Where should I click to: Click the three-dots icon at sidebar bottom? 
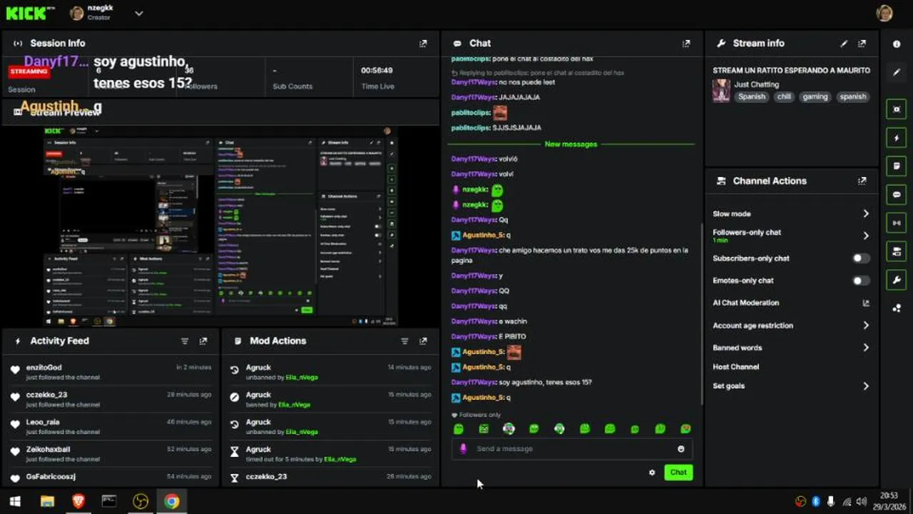897,308
